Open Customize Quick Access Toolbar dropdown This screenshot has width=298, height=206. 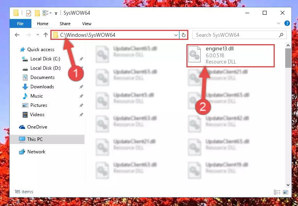point(56,13)
